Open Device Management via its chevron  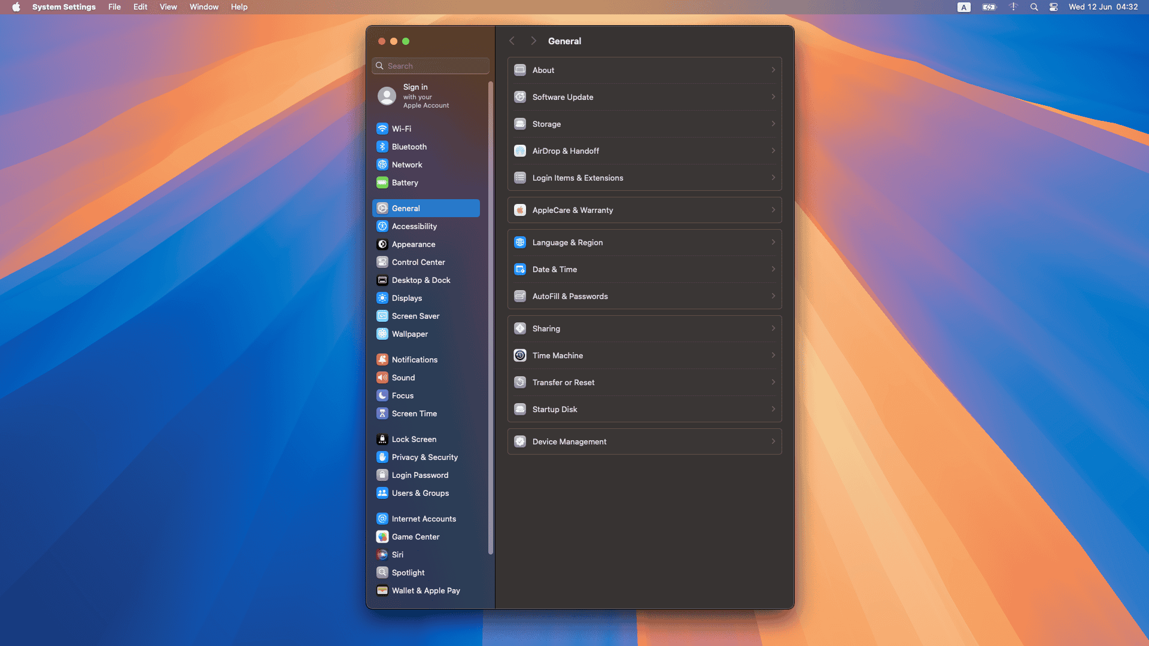(773, 441)
